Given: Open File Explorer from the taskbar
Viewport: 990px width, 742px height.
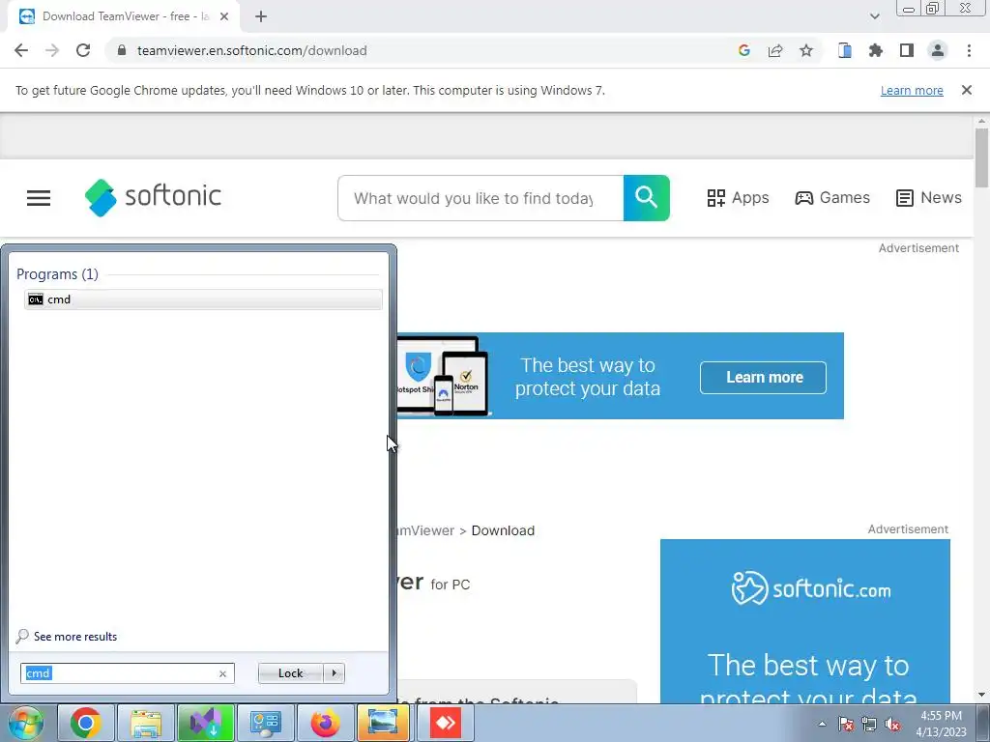Looking at the screenshot, I should pos(146,723).
